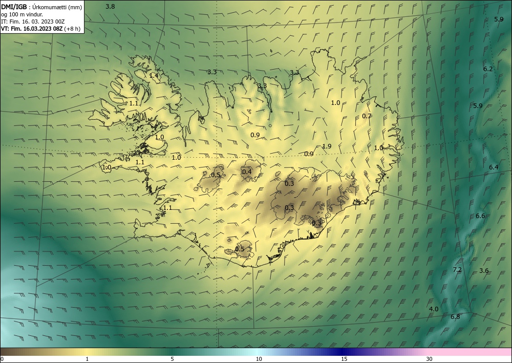The image size is (512, 363).
Task: Click the 6.6 precipitation value
Action: pos(480,216)
